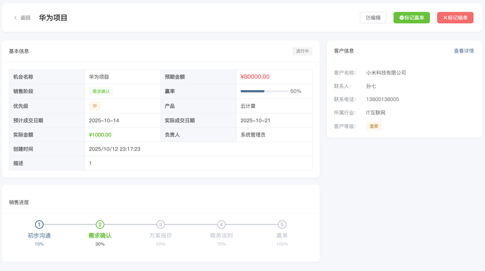The width and height of the screenshot is (485, 271).
Task: Click the 重要 customer level tag
Action: coord(374,126)
